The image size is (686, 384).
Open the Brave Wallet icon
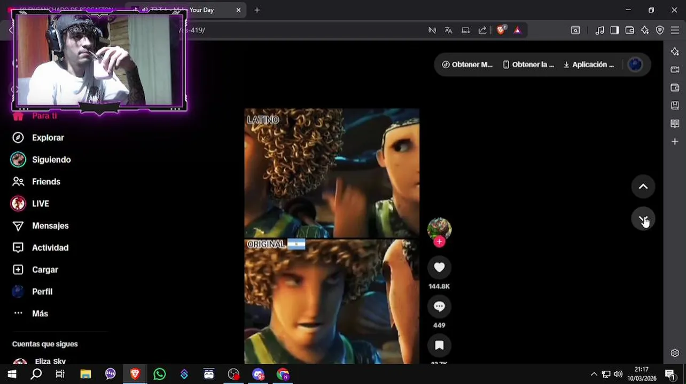629,30
